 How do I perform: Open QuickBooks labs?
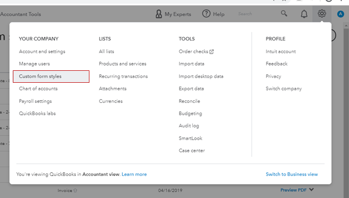pyautogui.click(x=37, y=113)
